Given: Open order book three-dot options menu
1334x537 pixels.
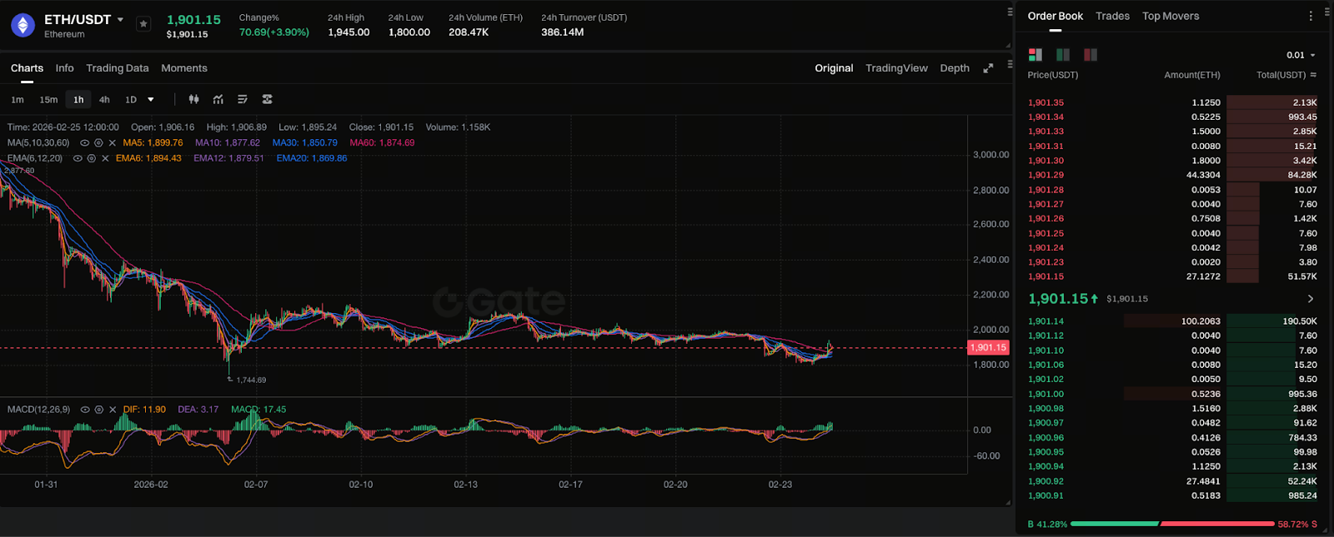Looking at the screenshot, I should 1311,16.
